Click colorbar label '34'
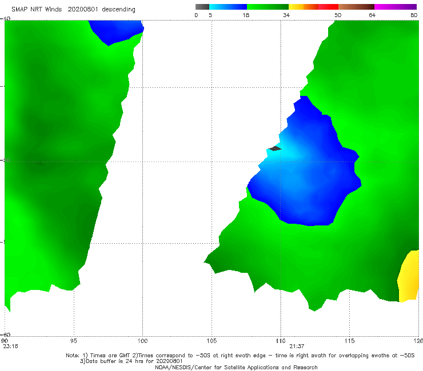Image resolution: width=423 pixels, height=371 pixels. coord(286,15)
